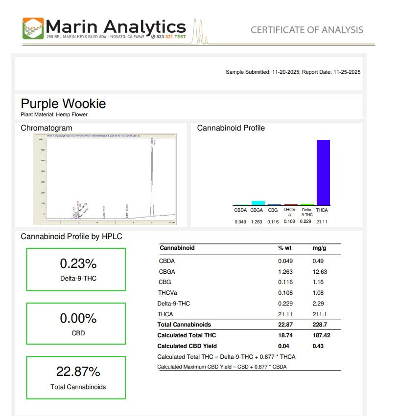Click the 0.00% CBD summary box
Image resolution: width=398 pixels, height=416 pixels.
coord(76,324)
